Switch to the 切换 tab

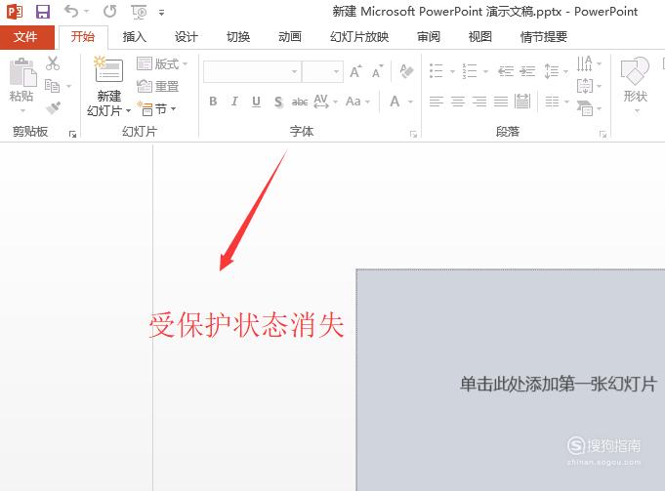pyautogui.click(x=238, y=37)
